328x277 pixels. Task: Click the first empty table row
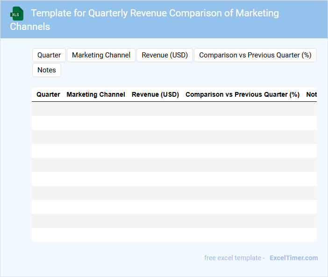[174, 109]
